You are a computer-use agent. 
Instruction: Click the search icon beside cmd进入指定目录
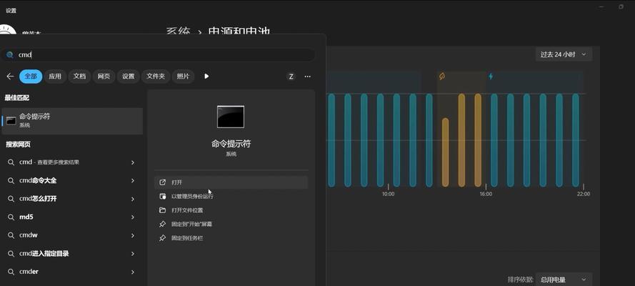tap(11, 254)
